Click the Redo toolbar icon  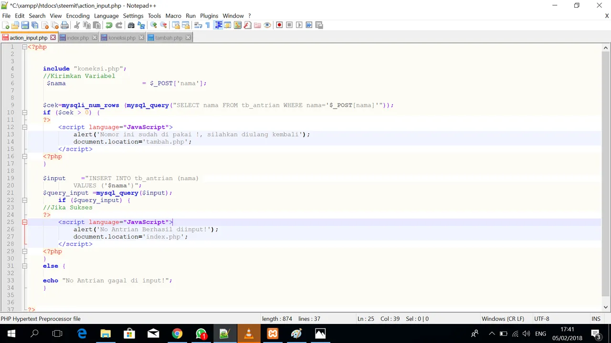coord(119,25)
